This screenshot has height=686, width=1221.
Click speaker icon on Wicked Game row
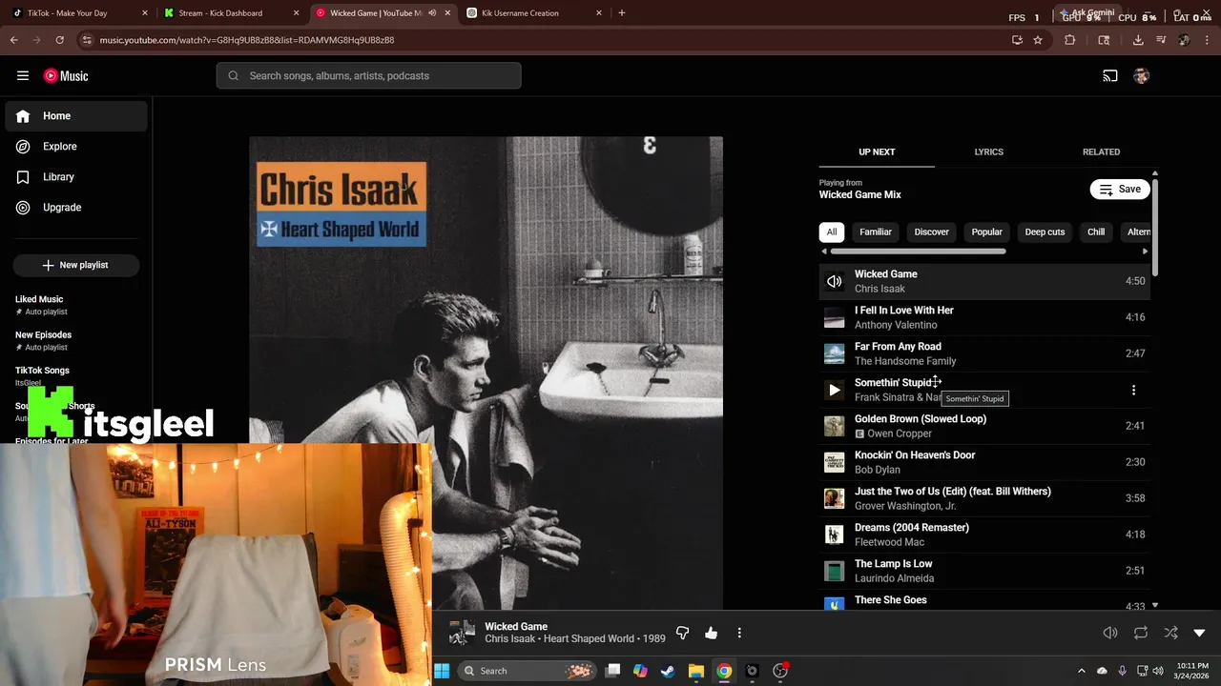pos(835,281)
